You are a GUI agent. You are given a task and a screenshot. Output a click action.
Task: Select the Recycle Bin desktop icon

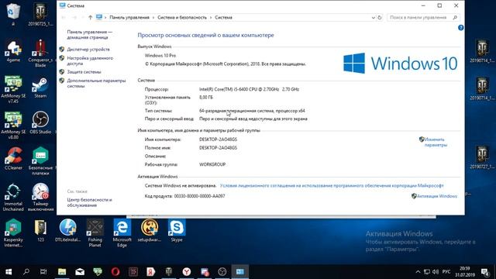coord(13,14)
